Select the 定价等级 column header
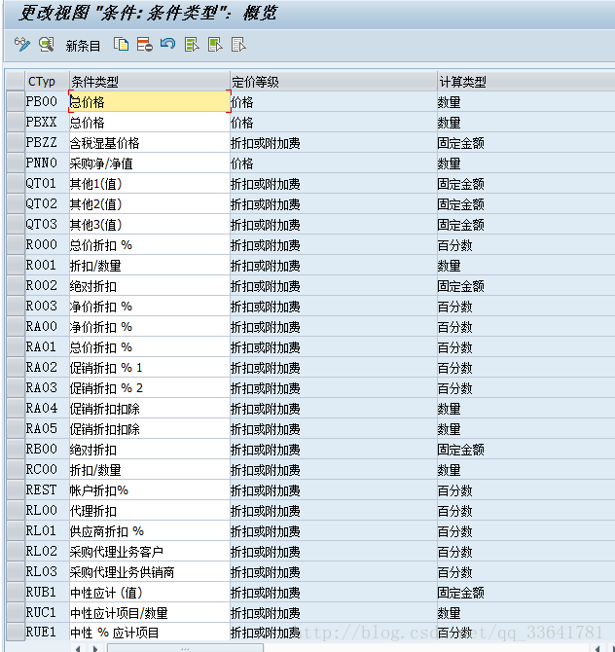Viewport: 615px width, 652px height. tap(334, 81)
